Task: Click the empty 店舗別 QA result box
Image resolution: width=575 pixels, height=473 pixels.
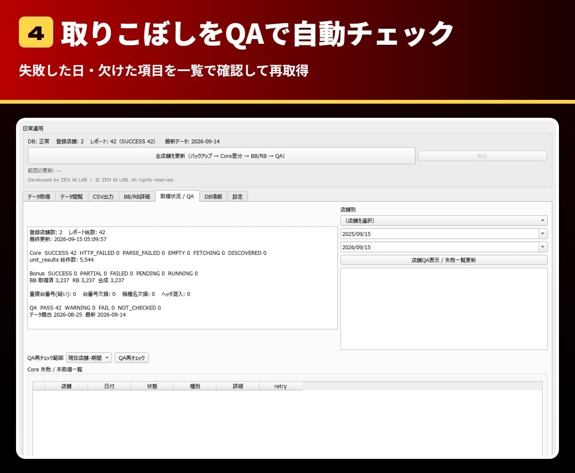Action: point(444,309)
